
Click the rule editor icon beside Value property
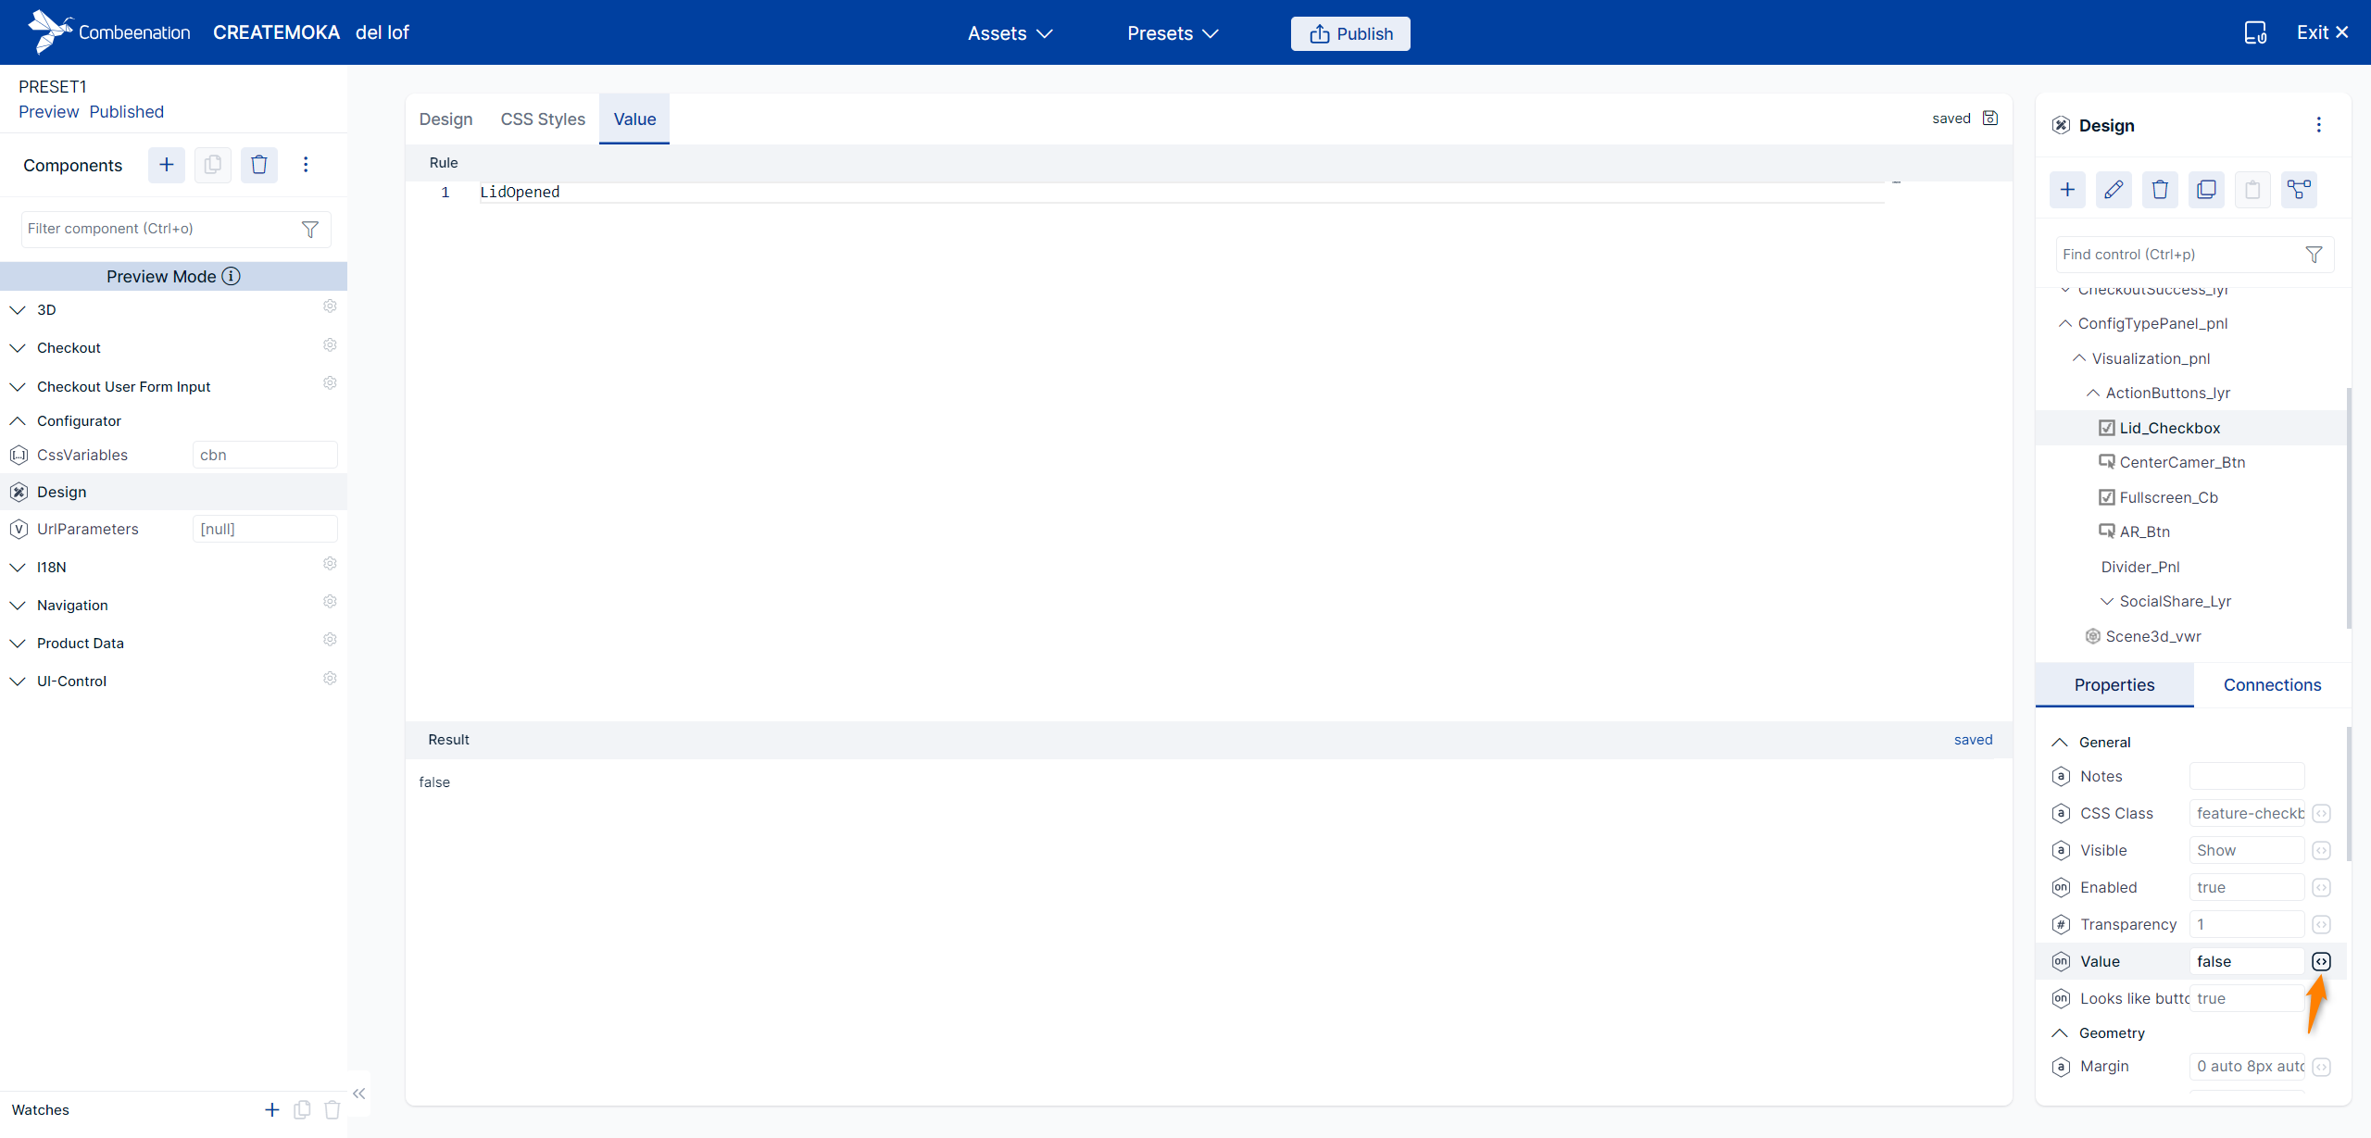pos(2321,961)
